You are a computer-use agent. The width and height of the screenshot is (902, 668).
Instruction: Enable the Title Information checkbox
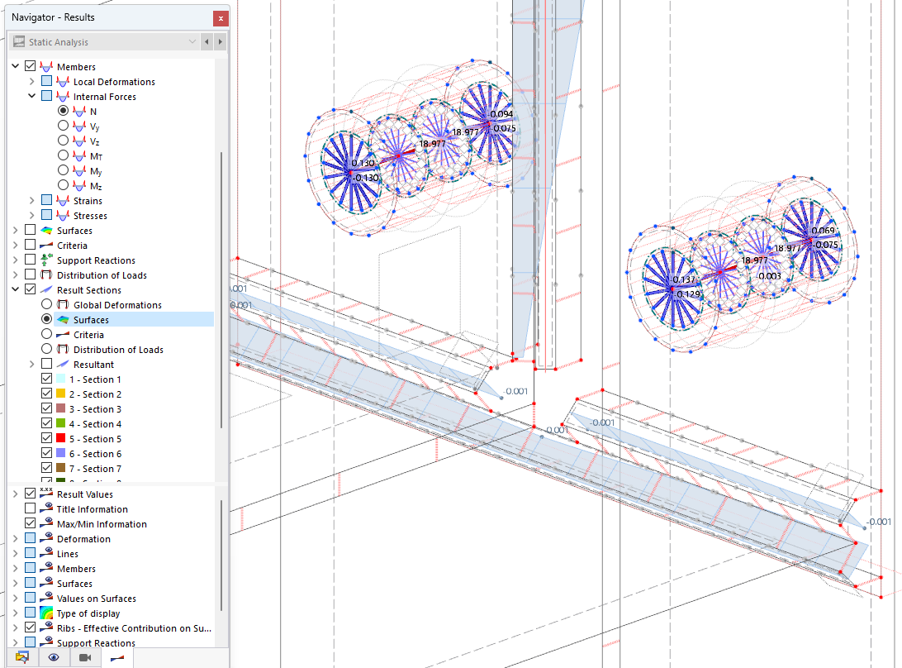(31, 508)
